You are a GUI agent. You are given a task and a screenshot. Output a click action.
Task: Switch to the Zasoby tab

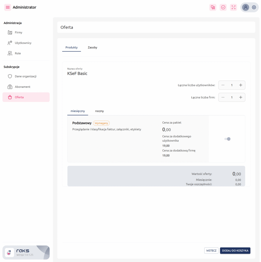coord(92,48)
